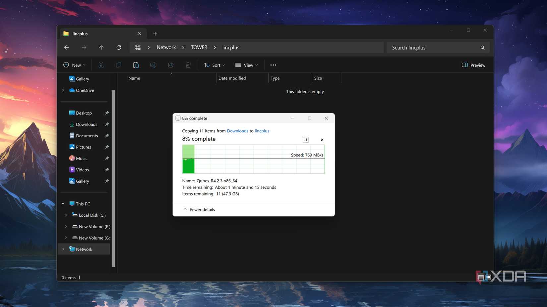This screenshot has width=547, height=307.
Task: Click the search magnifier icon
Action: tap(483, 48)
